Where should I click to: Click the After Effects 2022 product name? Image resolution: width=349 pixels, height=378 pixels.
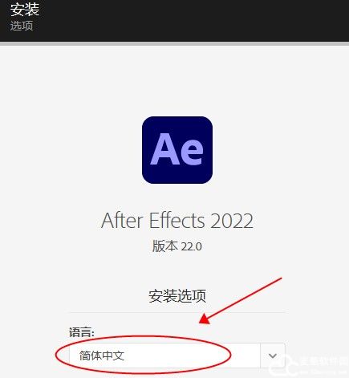(177, 221)
